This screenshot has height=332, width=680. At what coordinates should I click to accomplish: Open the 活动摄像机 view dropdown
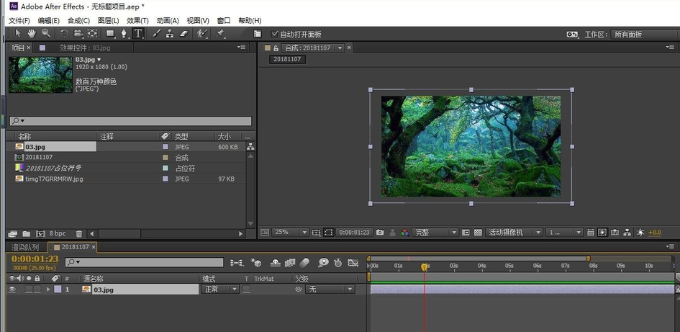point(514,232)
